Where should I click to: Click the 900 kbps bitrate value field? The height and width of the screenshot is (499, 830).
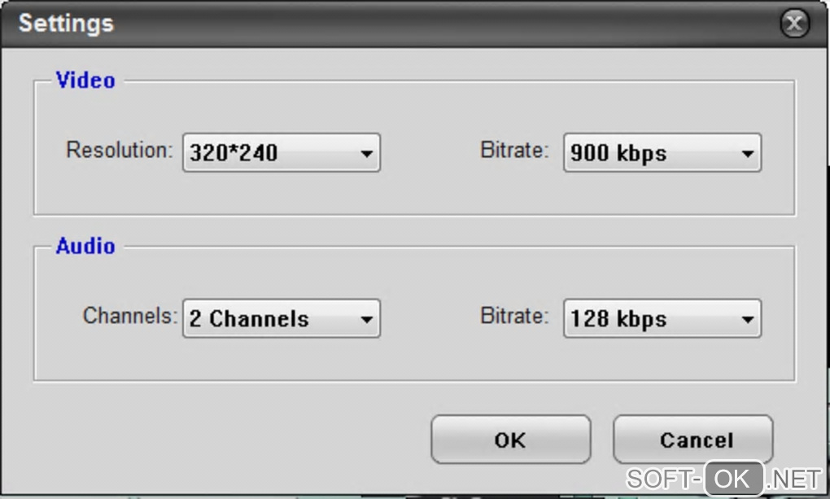[662, 153]
